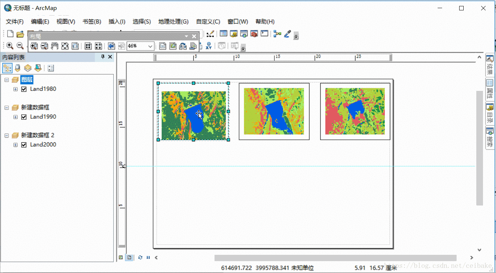This screenshot has height=273, width=496.
Task: Open the 搜索 side tab
Action: coord(490,137)
